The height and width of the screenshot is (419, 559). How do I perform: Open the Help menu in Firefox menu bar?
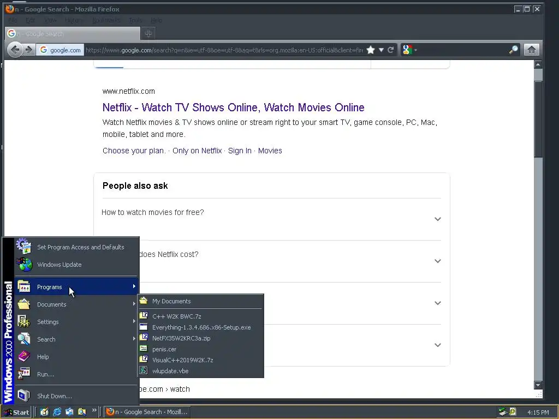(156, 20)
